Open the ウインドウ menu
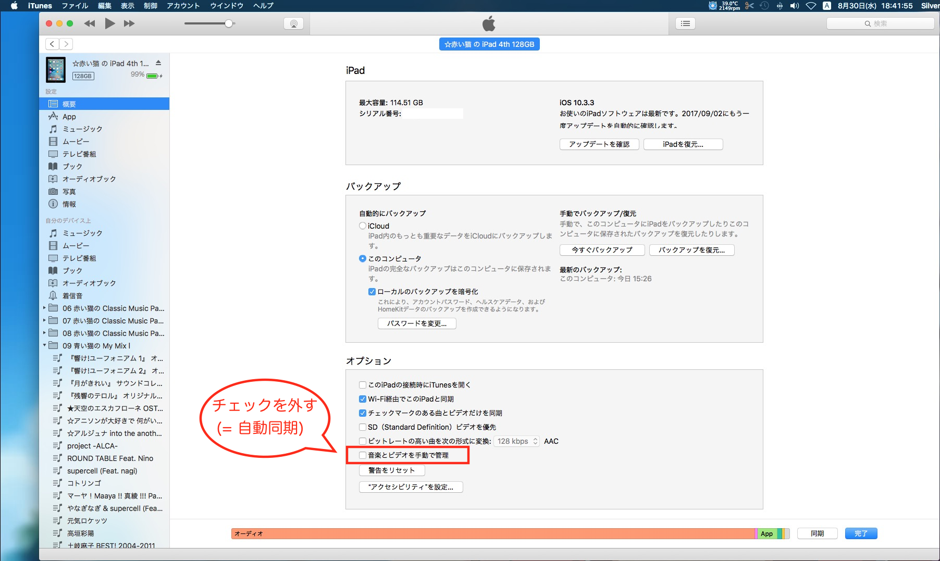Screen dimensions: 940x561 (227, 6)
